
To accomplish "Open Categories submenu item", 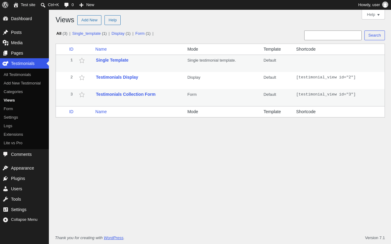I will coord(13,91).
